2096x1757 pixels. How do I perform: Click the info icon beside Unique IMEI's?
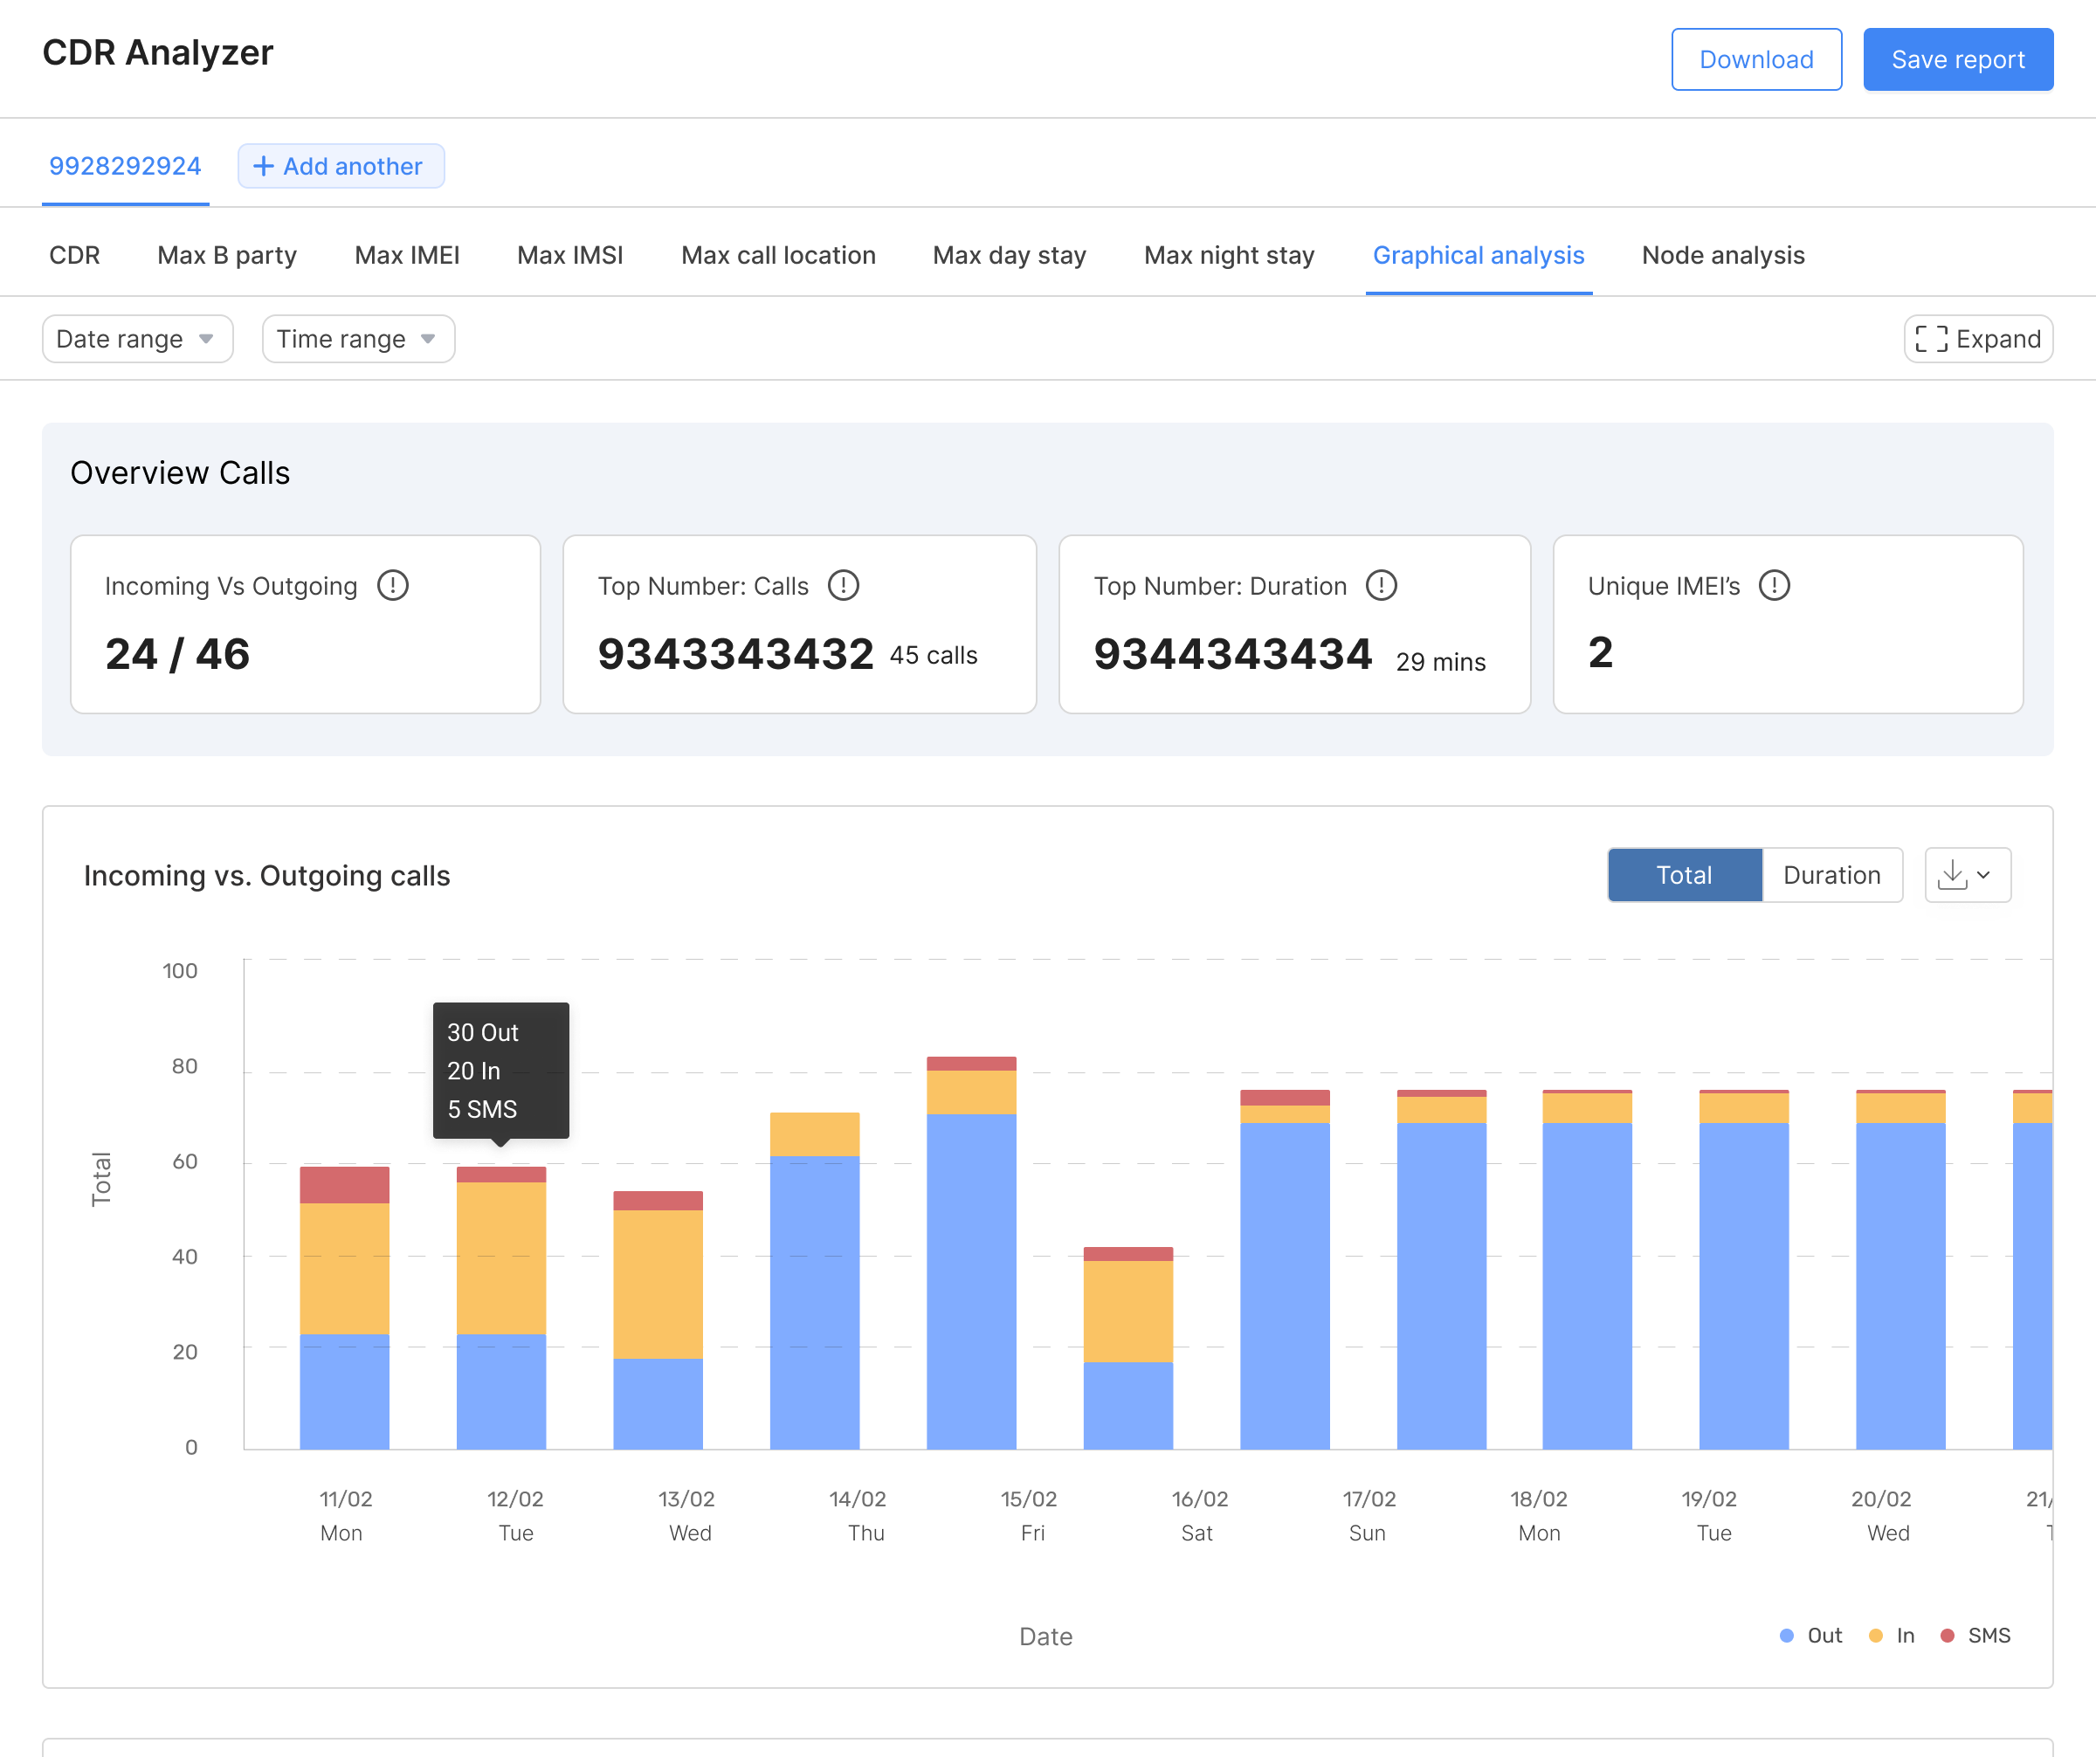click(x=1775, y=586)
